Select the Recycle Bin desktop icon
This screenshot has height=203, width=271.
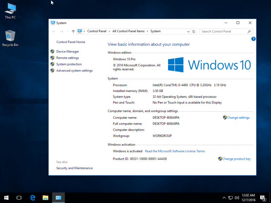(x=10, y=38)
